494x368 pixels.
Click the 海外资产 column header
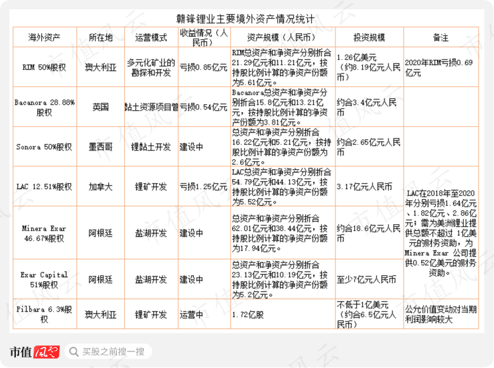click(44, 37)
